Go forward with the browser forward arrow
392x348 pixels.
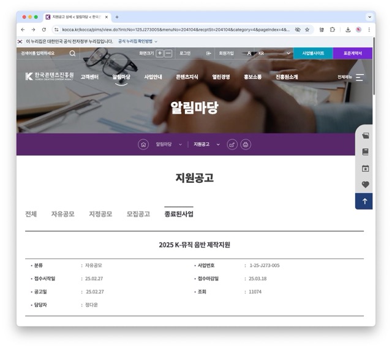(x=33, y=29)
